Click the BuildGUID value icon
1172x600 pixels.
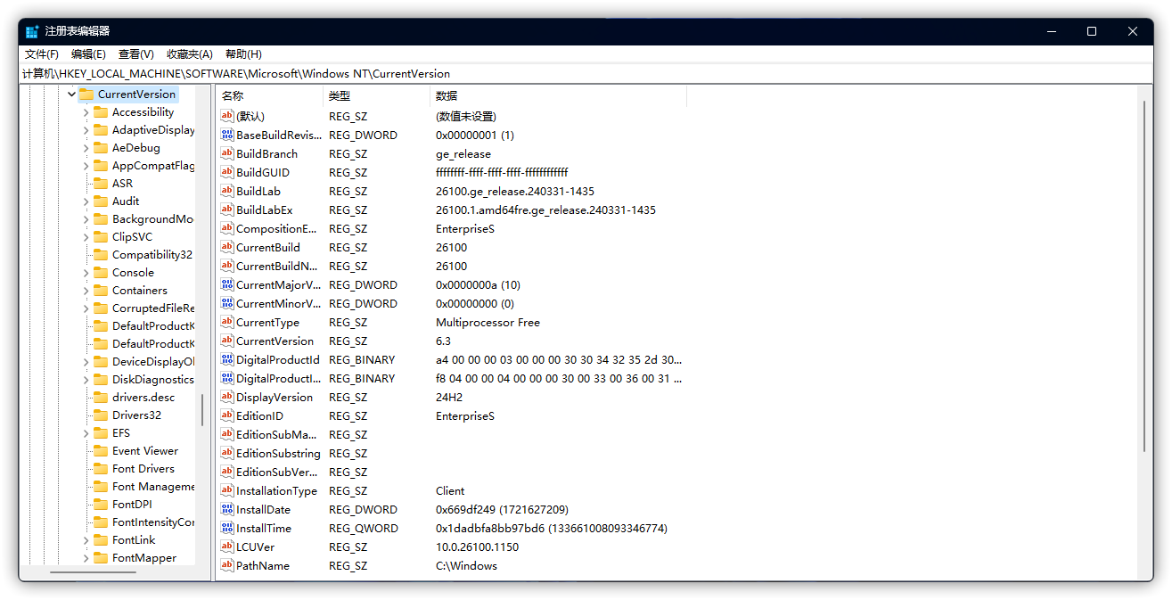[x=226, y=172]
